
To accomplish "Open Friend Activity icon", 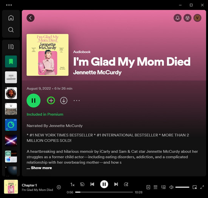I will (187, 18).
